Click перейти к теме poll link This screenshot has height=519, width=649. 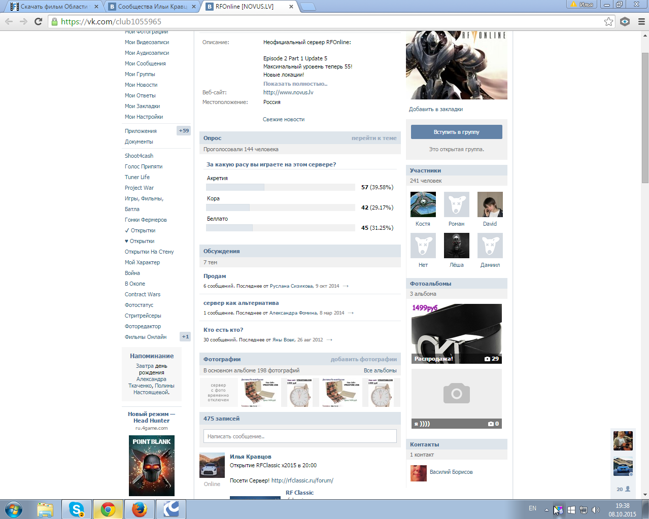(374, 138)
